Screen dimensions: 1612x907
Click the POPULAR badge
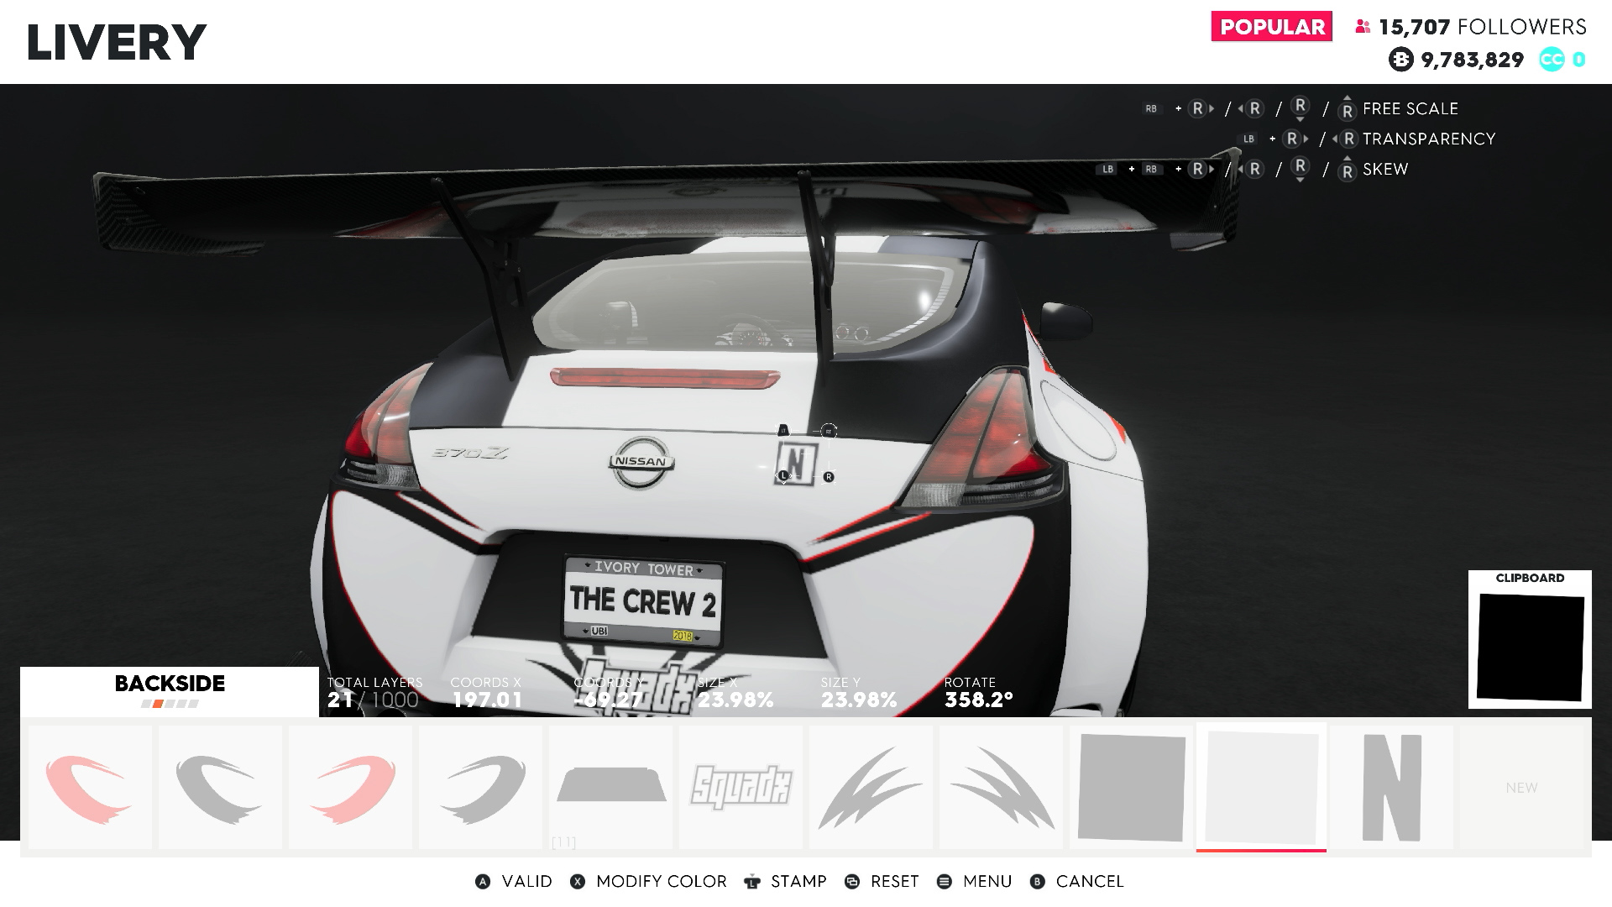pyautogui.click(x=1272, y=27)
